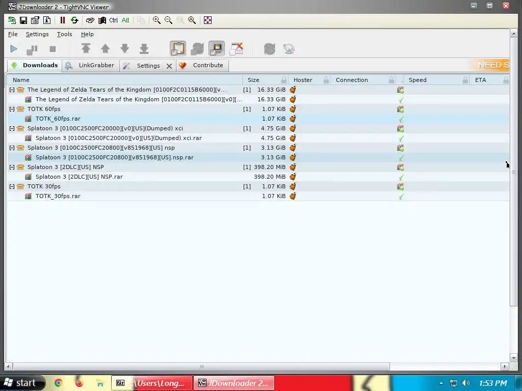Image resolution: width=522 pixels, height=391 pixels.
Task: Collapse the TOTK 30fps package
Action: point(12,186)
